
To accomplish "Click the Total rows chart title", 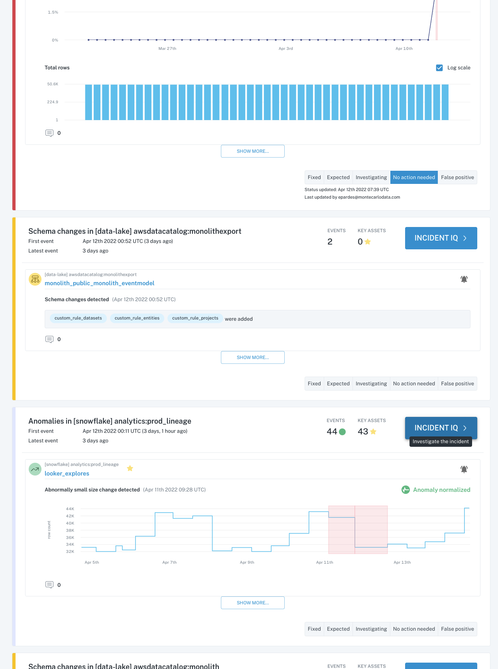I will 57,68.
